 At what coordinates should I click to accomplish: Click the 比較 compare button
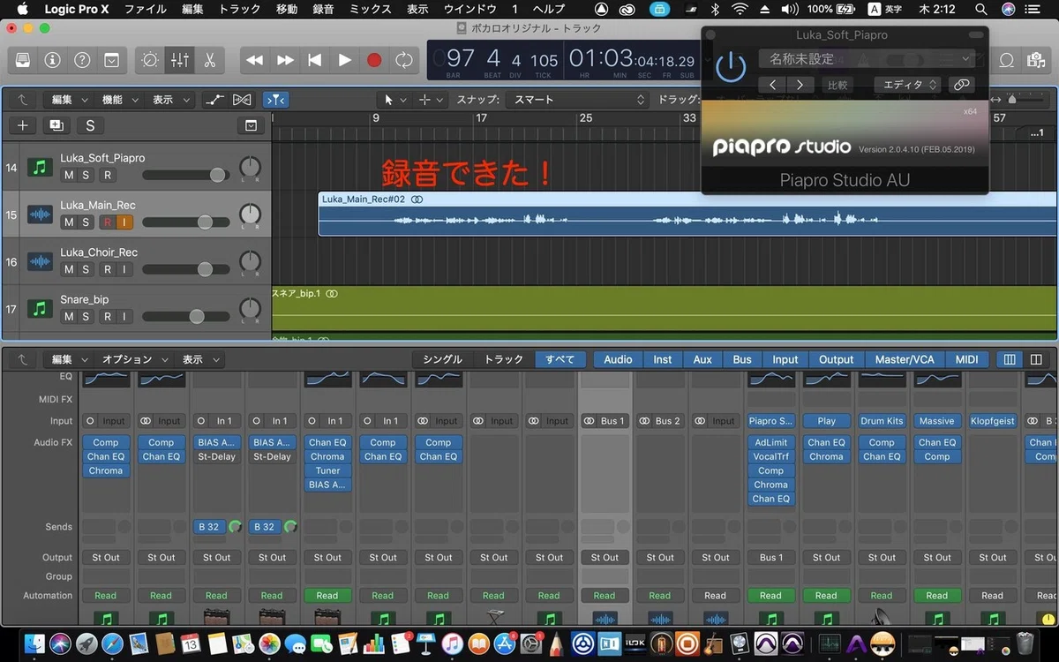837,85
